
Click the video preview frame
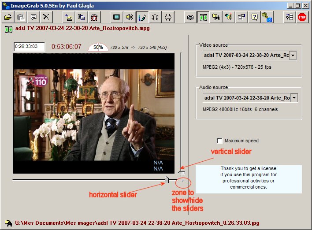pos(94,113)
